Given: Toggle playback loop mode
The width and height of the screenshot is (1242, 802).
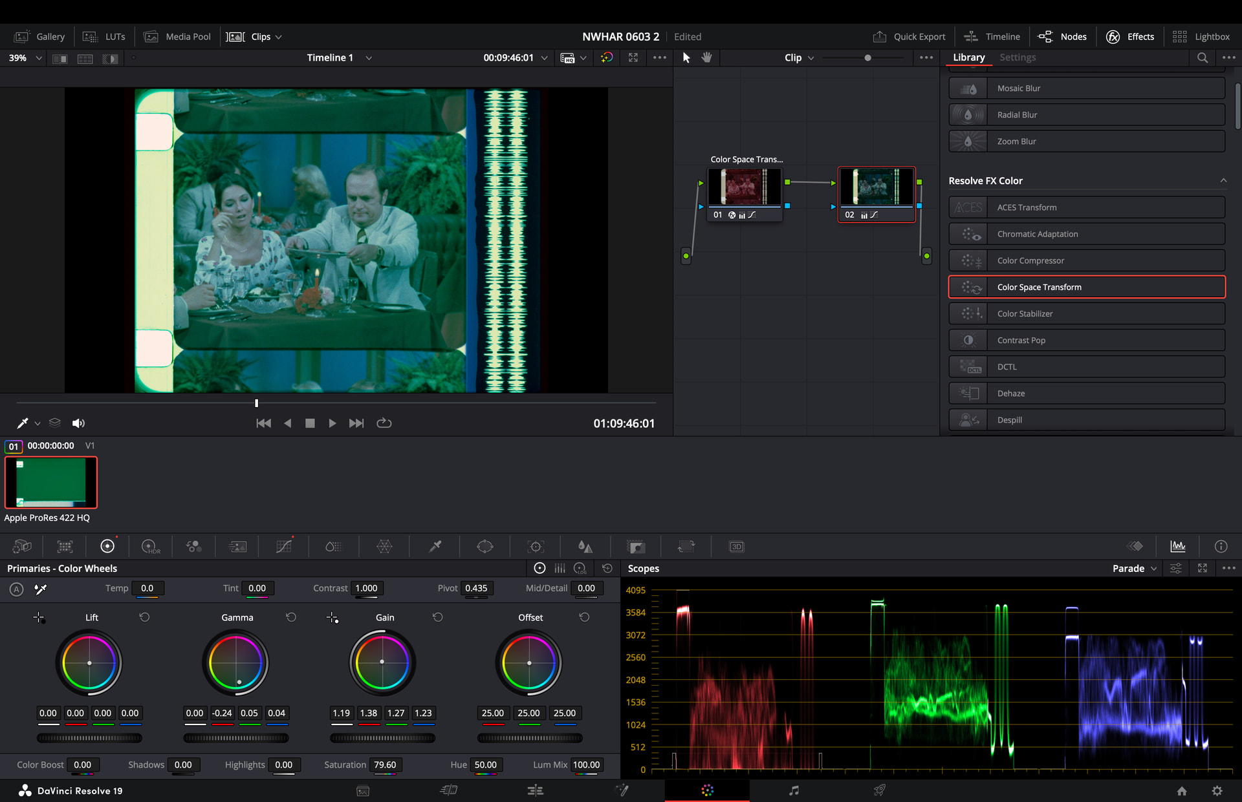Looking at the screenshot, I should click(384, 423).
